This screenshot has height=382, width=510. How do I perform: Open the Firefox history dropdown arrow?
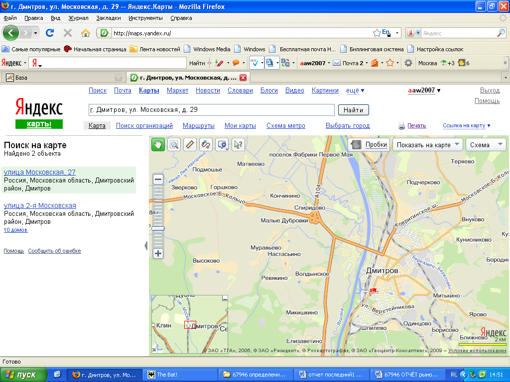click(35, 33)
